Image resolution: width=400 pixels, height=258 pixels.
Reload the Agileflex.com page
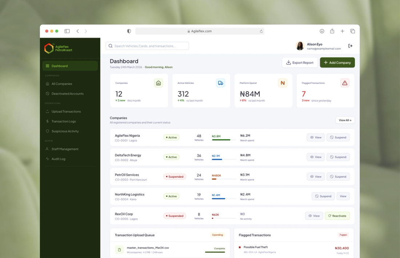tap(261, 31)
